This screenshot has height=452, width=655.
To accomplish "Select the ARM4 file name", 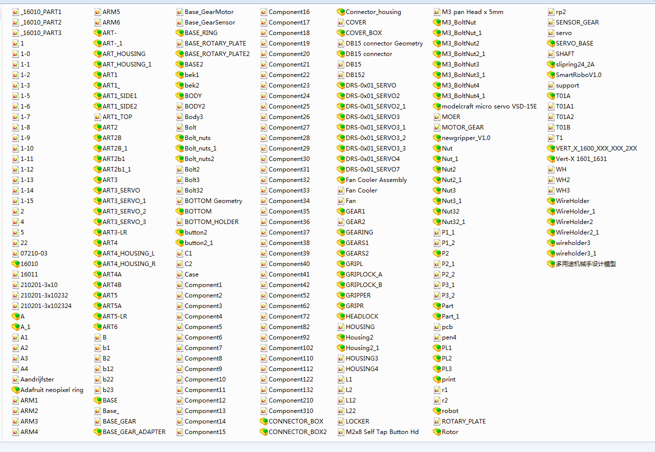I will pos(29,432).
